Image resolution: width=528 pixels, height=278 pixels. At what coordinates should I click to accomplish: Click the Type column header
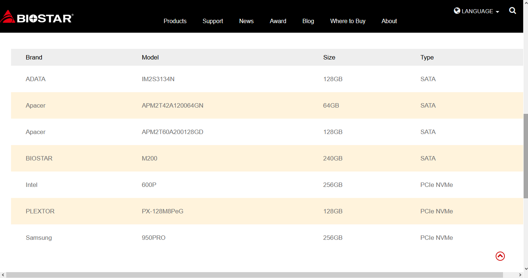tap(427, 57)
